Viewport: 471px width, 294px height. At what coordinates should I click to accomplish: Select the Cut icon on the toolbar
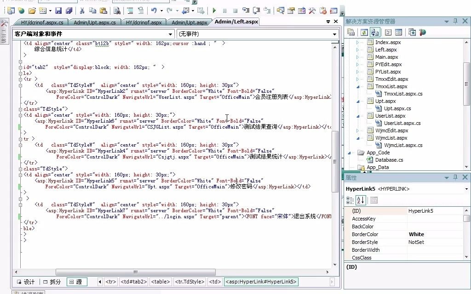click(x=82, y=10)
